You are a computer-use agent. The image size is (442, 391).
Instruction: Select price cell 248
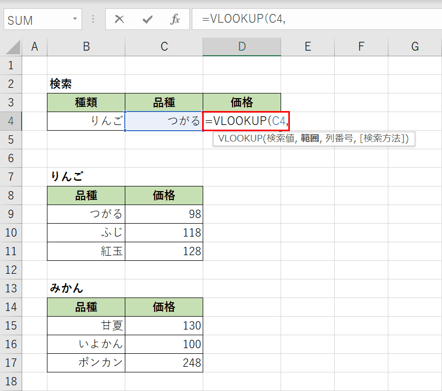[164, 363]
